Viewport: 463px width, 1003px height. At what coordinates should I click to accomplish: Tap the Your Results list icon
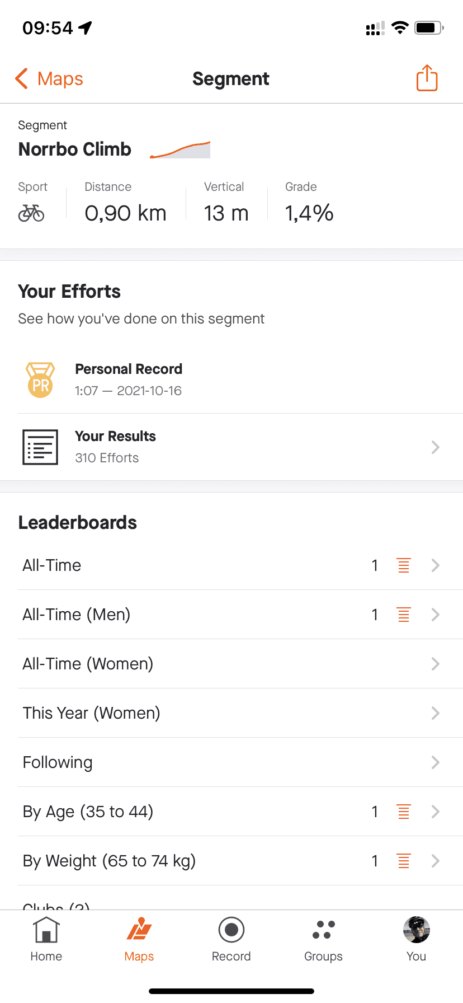(x=40, y=447)
